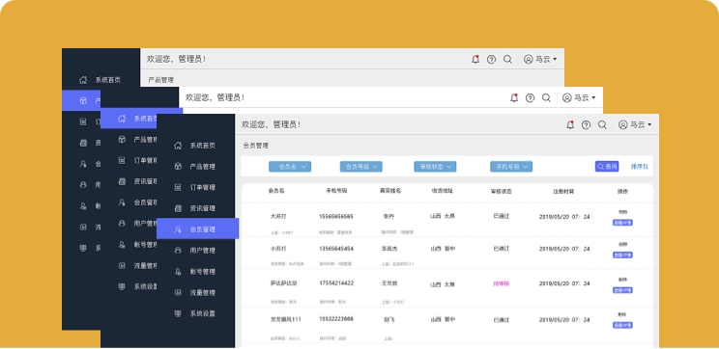This screenshot has width=719, height=349.
Task: Open 马云 user dropdown in back window
Action: point(540,60)
